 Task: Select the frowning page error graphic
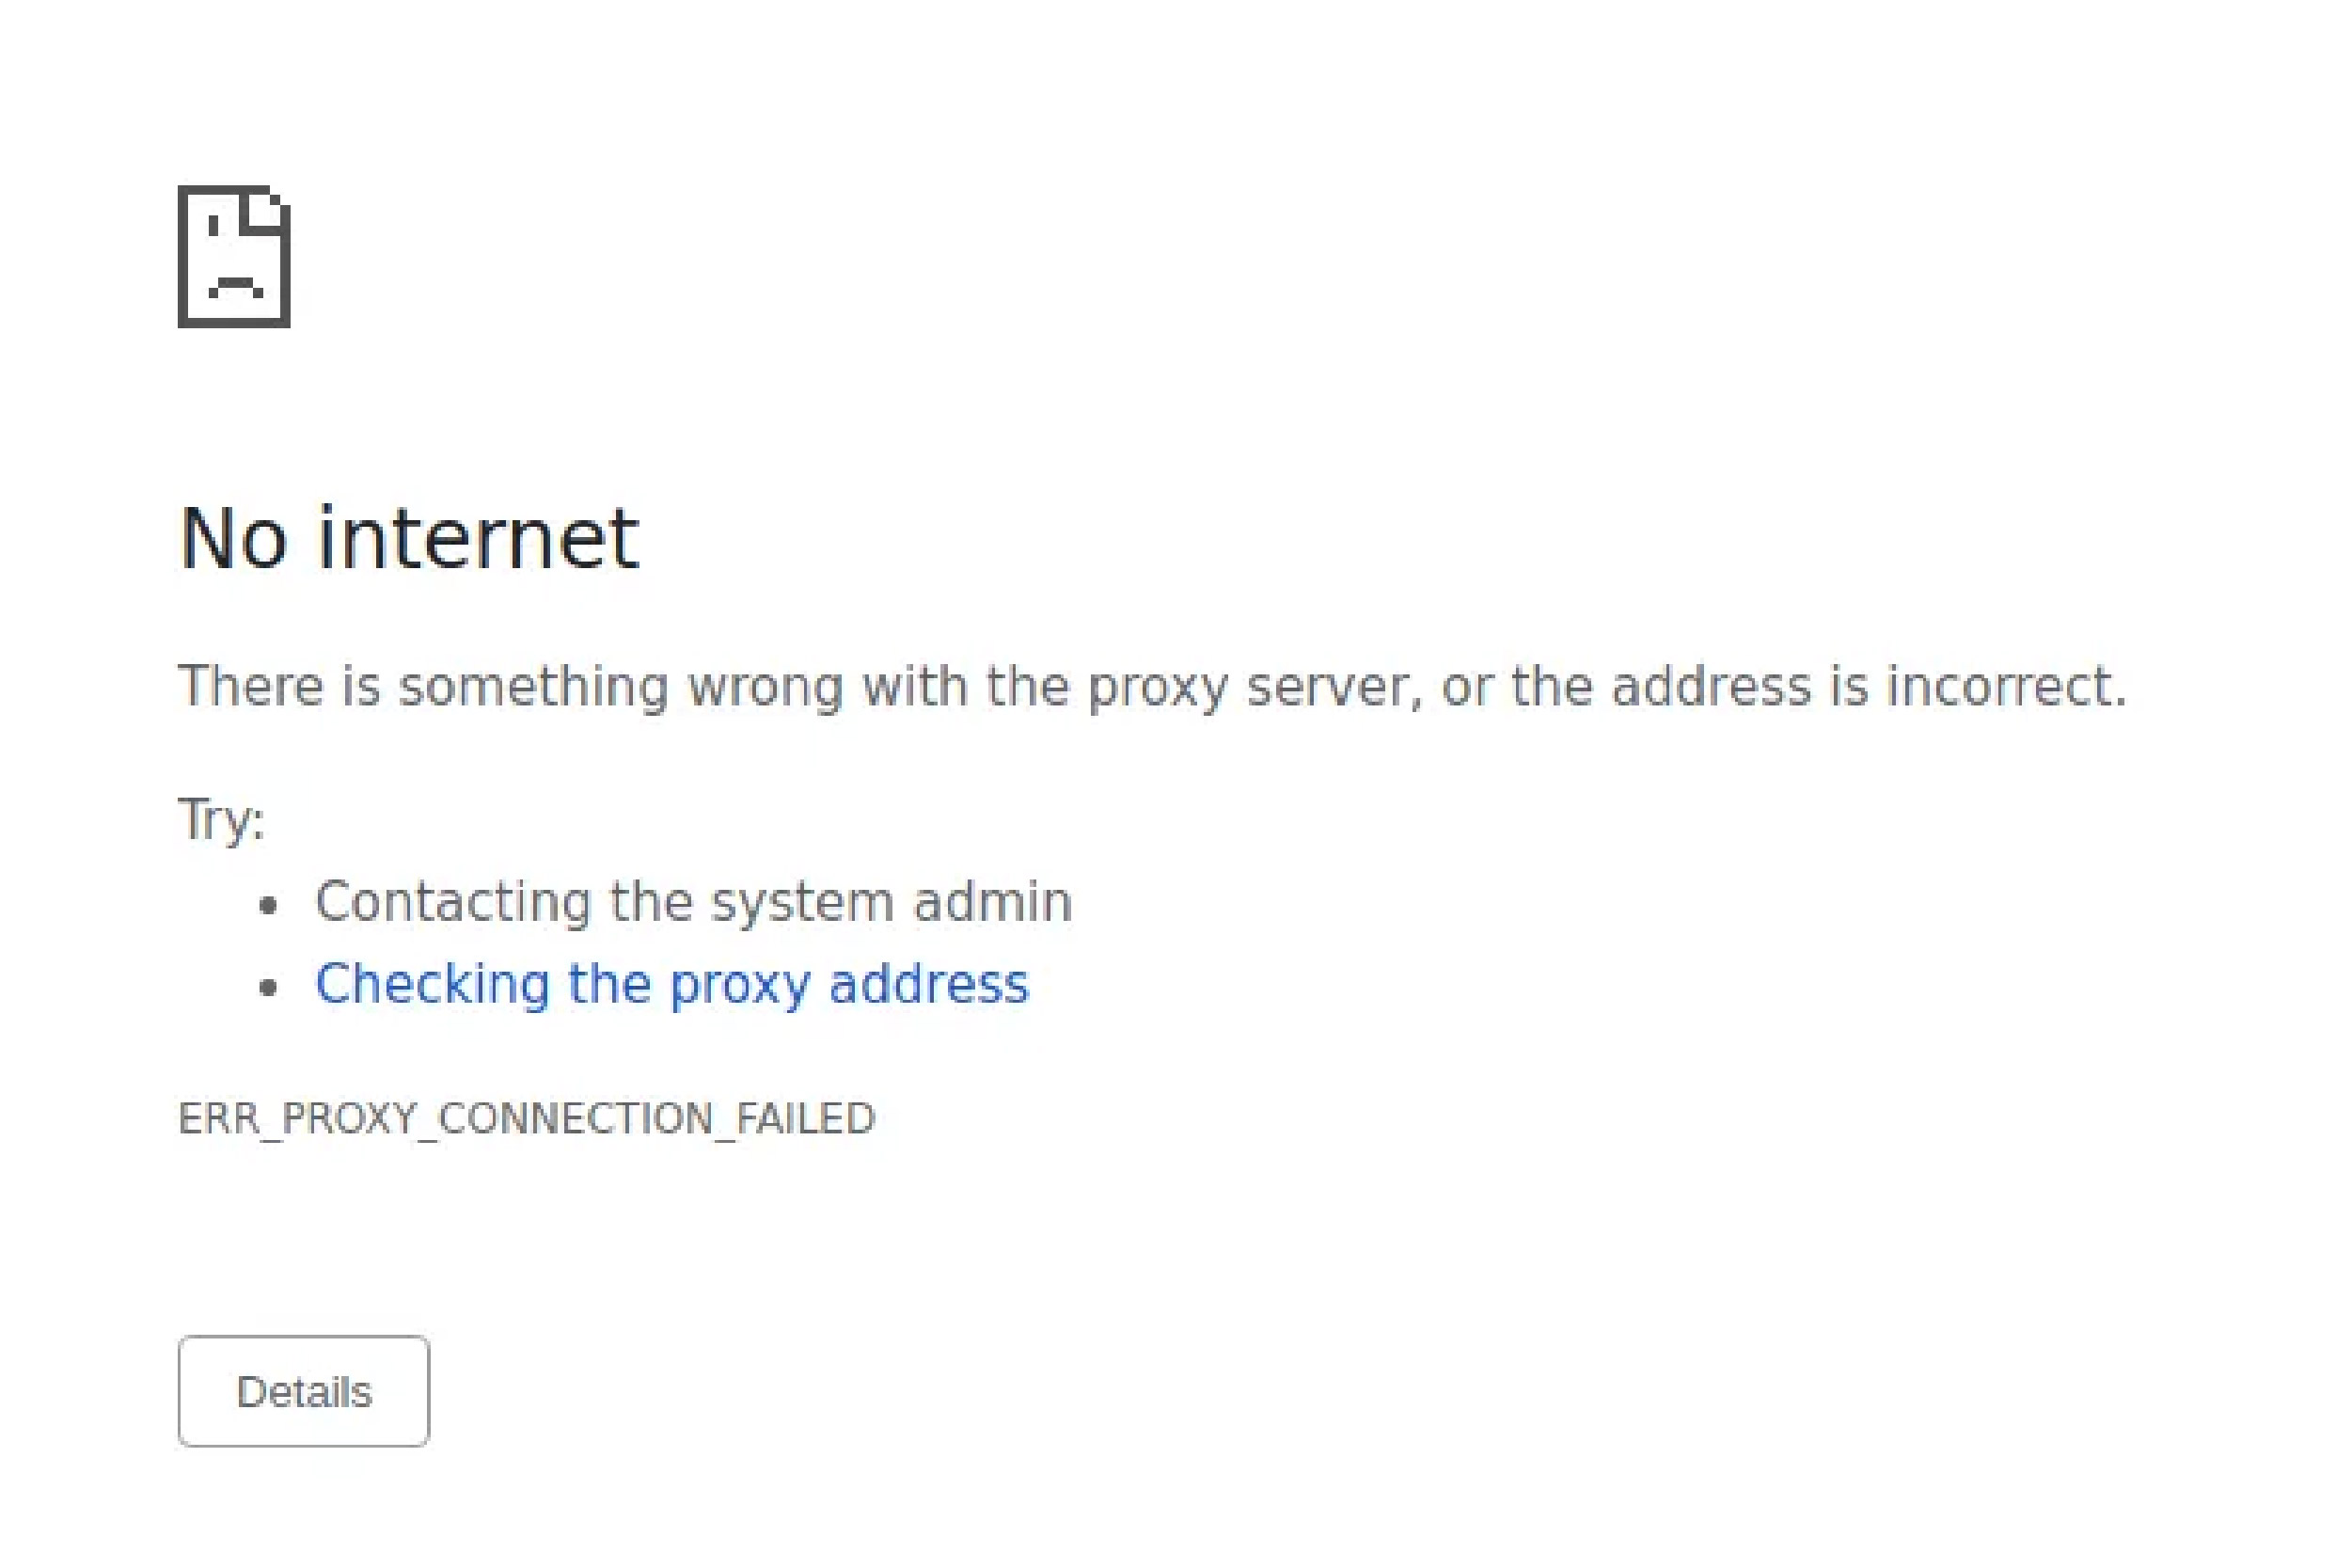[x=235, y=258]
